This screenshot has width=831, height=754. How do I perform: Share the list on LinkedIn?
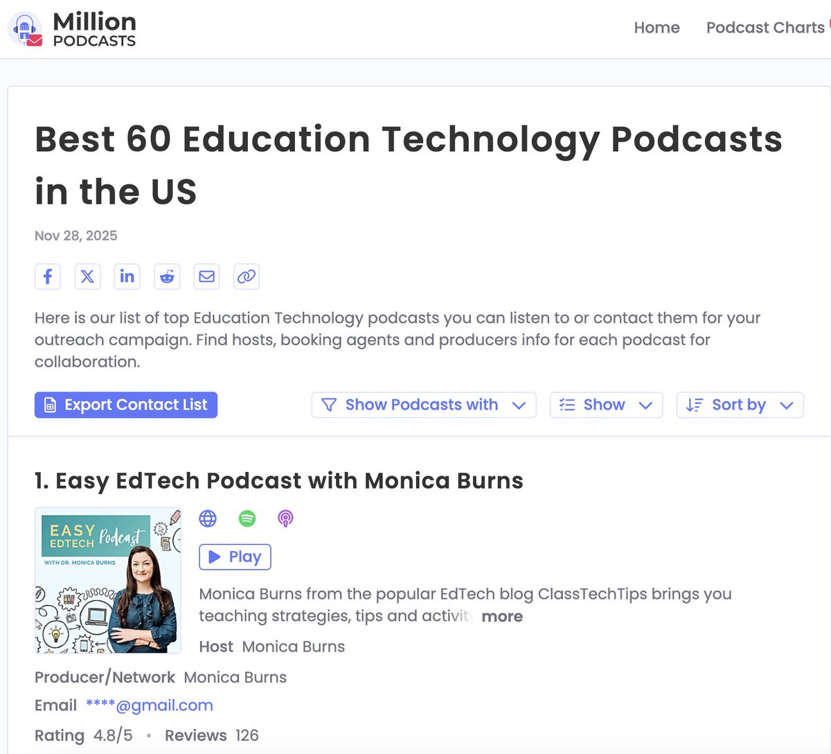coord(127,277)
